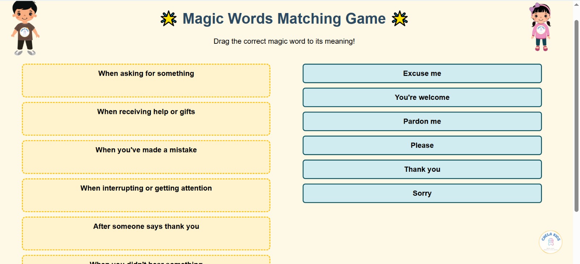Image resolution: width=580 pixels, height=264 pixels.
Task: Click the Chela Kids logo badge
Action: 550,242
